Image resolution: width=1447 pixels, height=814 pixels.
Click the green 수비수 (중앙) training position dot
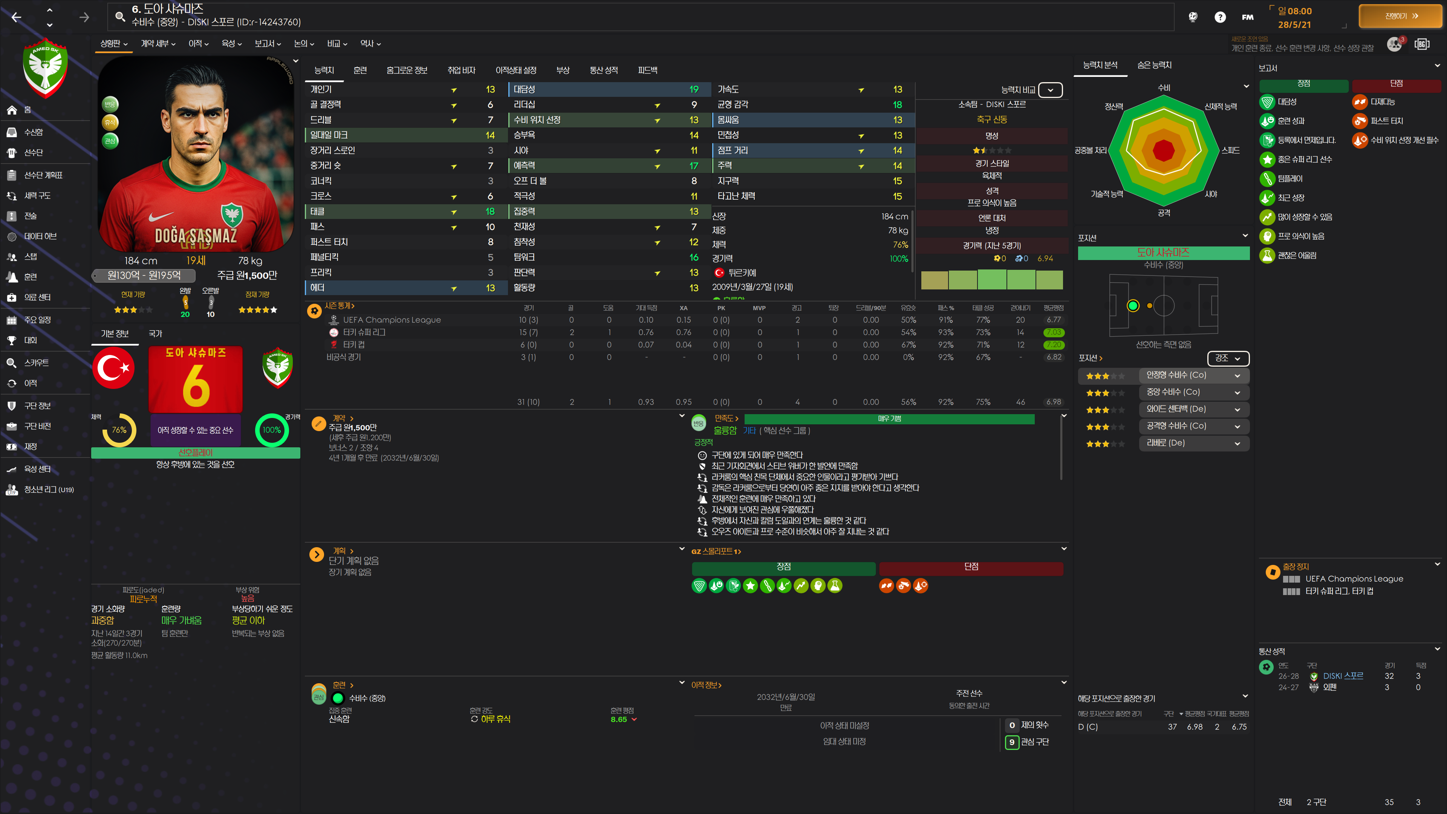coord(338,698)
